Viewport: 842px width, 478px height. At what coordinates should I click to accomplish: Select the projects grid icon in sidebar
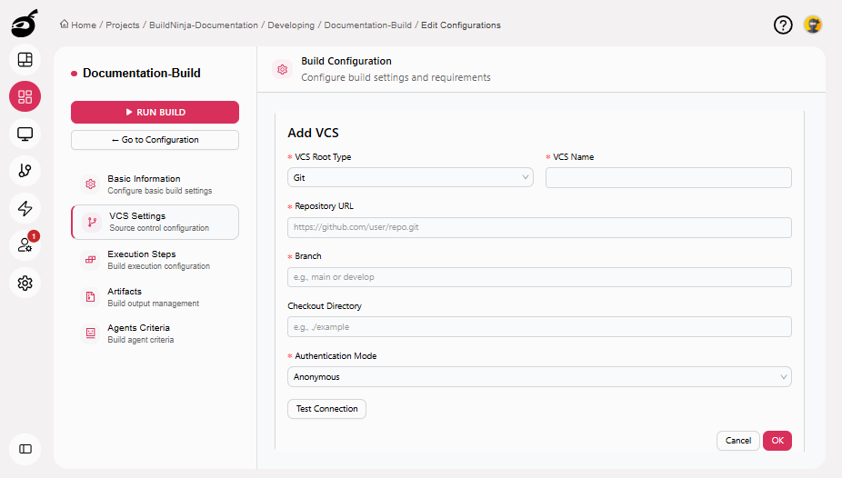pos(25,97)
